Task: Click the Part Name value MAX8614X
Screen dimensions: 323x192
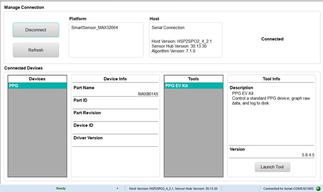Action: (148, 94)
